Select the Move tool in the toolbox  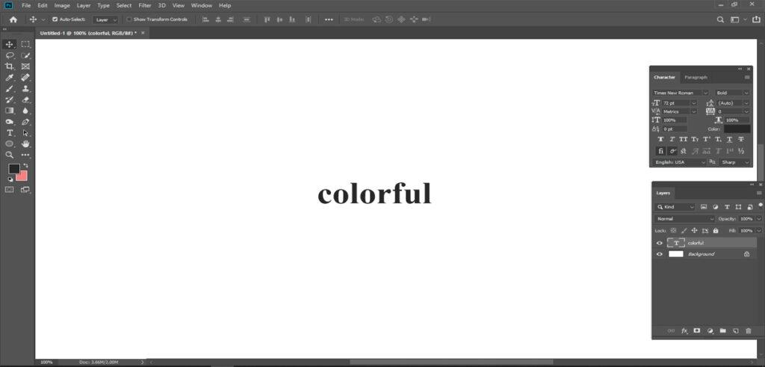tap(9, 44)
